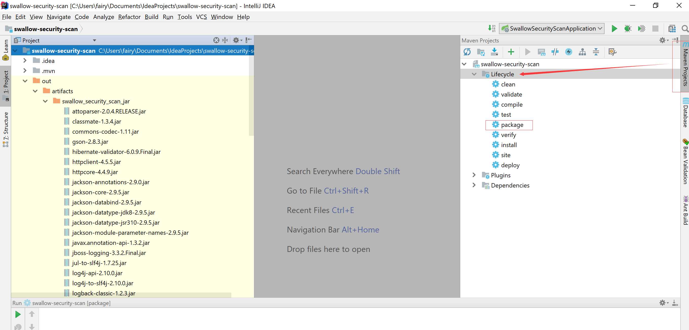Toggle the Maven Projects side tab
This screenshot has width=689, height=330.
coord(685,64)
